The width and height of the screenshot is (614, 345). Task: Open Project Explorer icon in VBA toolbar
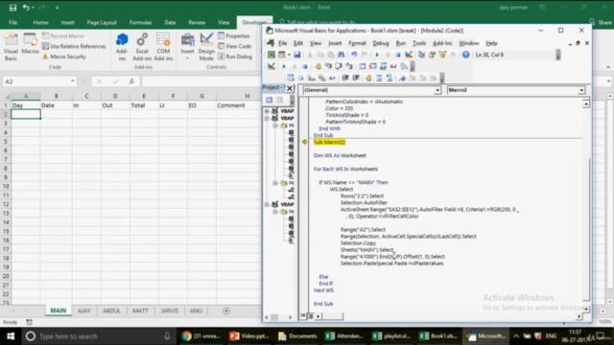coord(421,55)
